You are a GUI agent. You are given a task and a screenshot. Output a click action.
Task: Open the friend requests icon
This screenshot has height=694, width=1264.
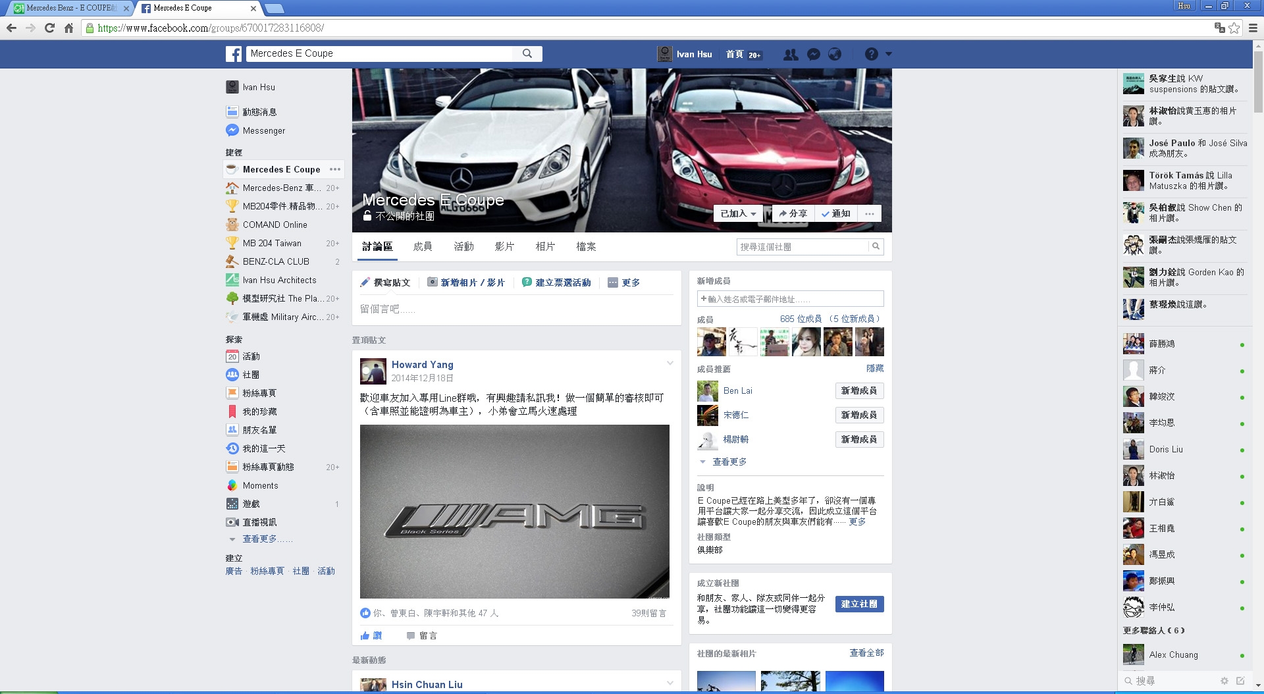click(791, 55)
